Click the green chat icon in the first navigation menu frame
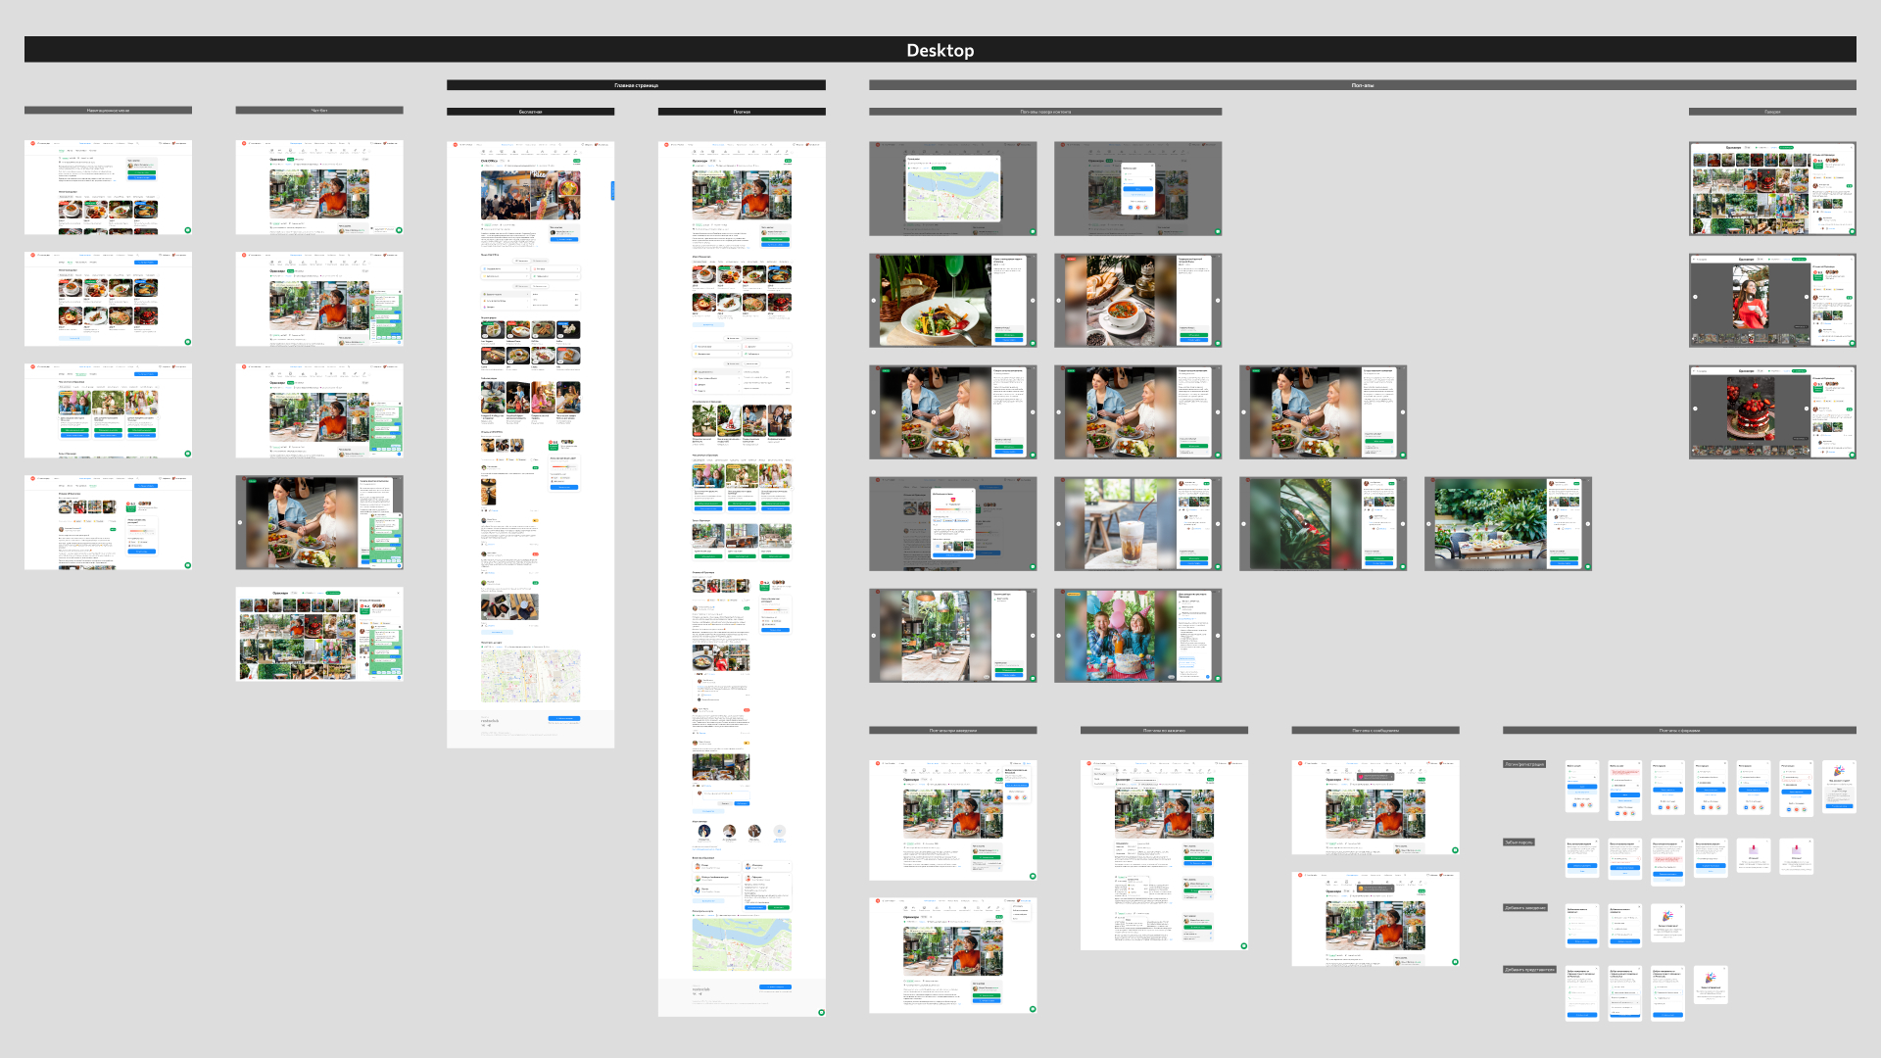The image size is (1881, 1058). coord(188,230)
